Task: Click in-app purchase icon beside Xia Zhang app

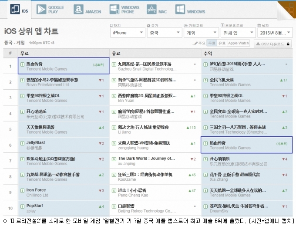Action: click(205, 175)
